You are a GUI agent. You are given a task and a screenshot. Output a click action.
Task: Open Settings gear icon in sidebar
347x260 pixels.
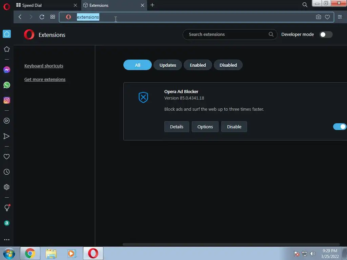pyautogui.click(x=7, y=187)
